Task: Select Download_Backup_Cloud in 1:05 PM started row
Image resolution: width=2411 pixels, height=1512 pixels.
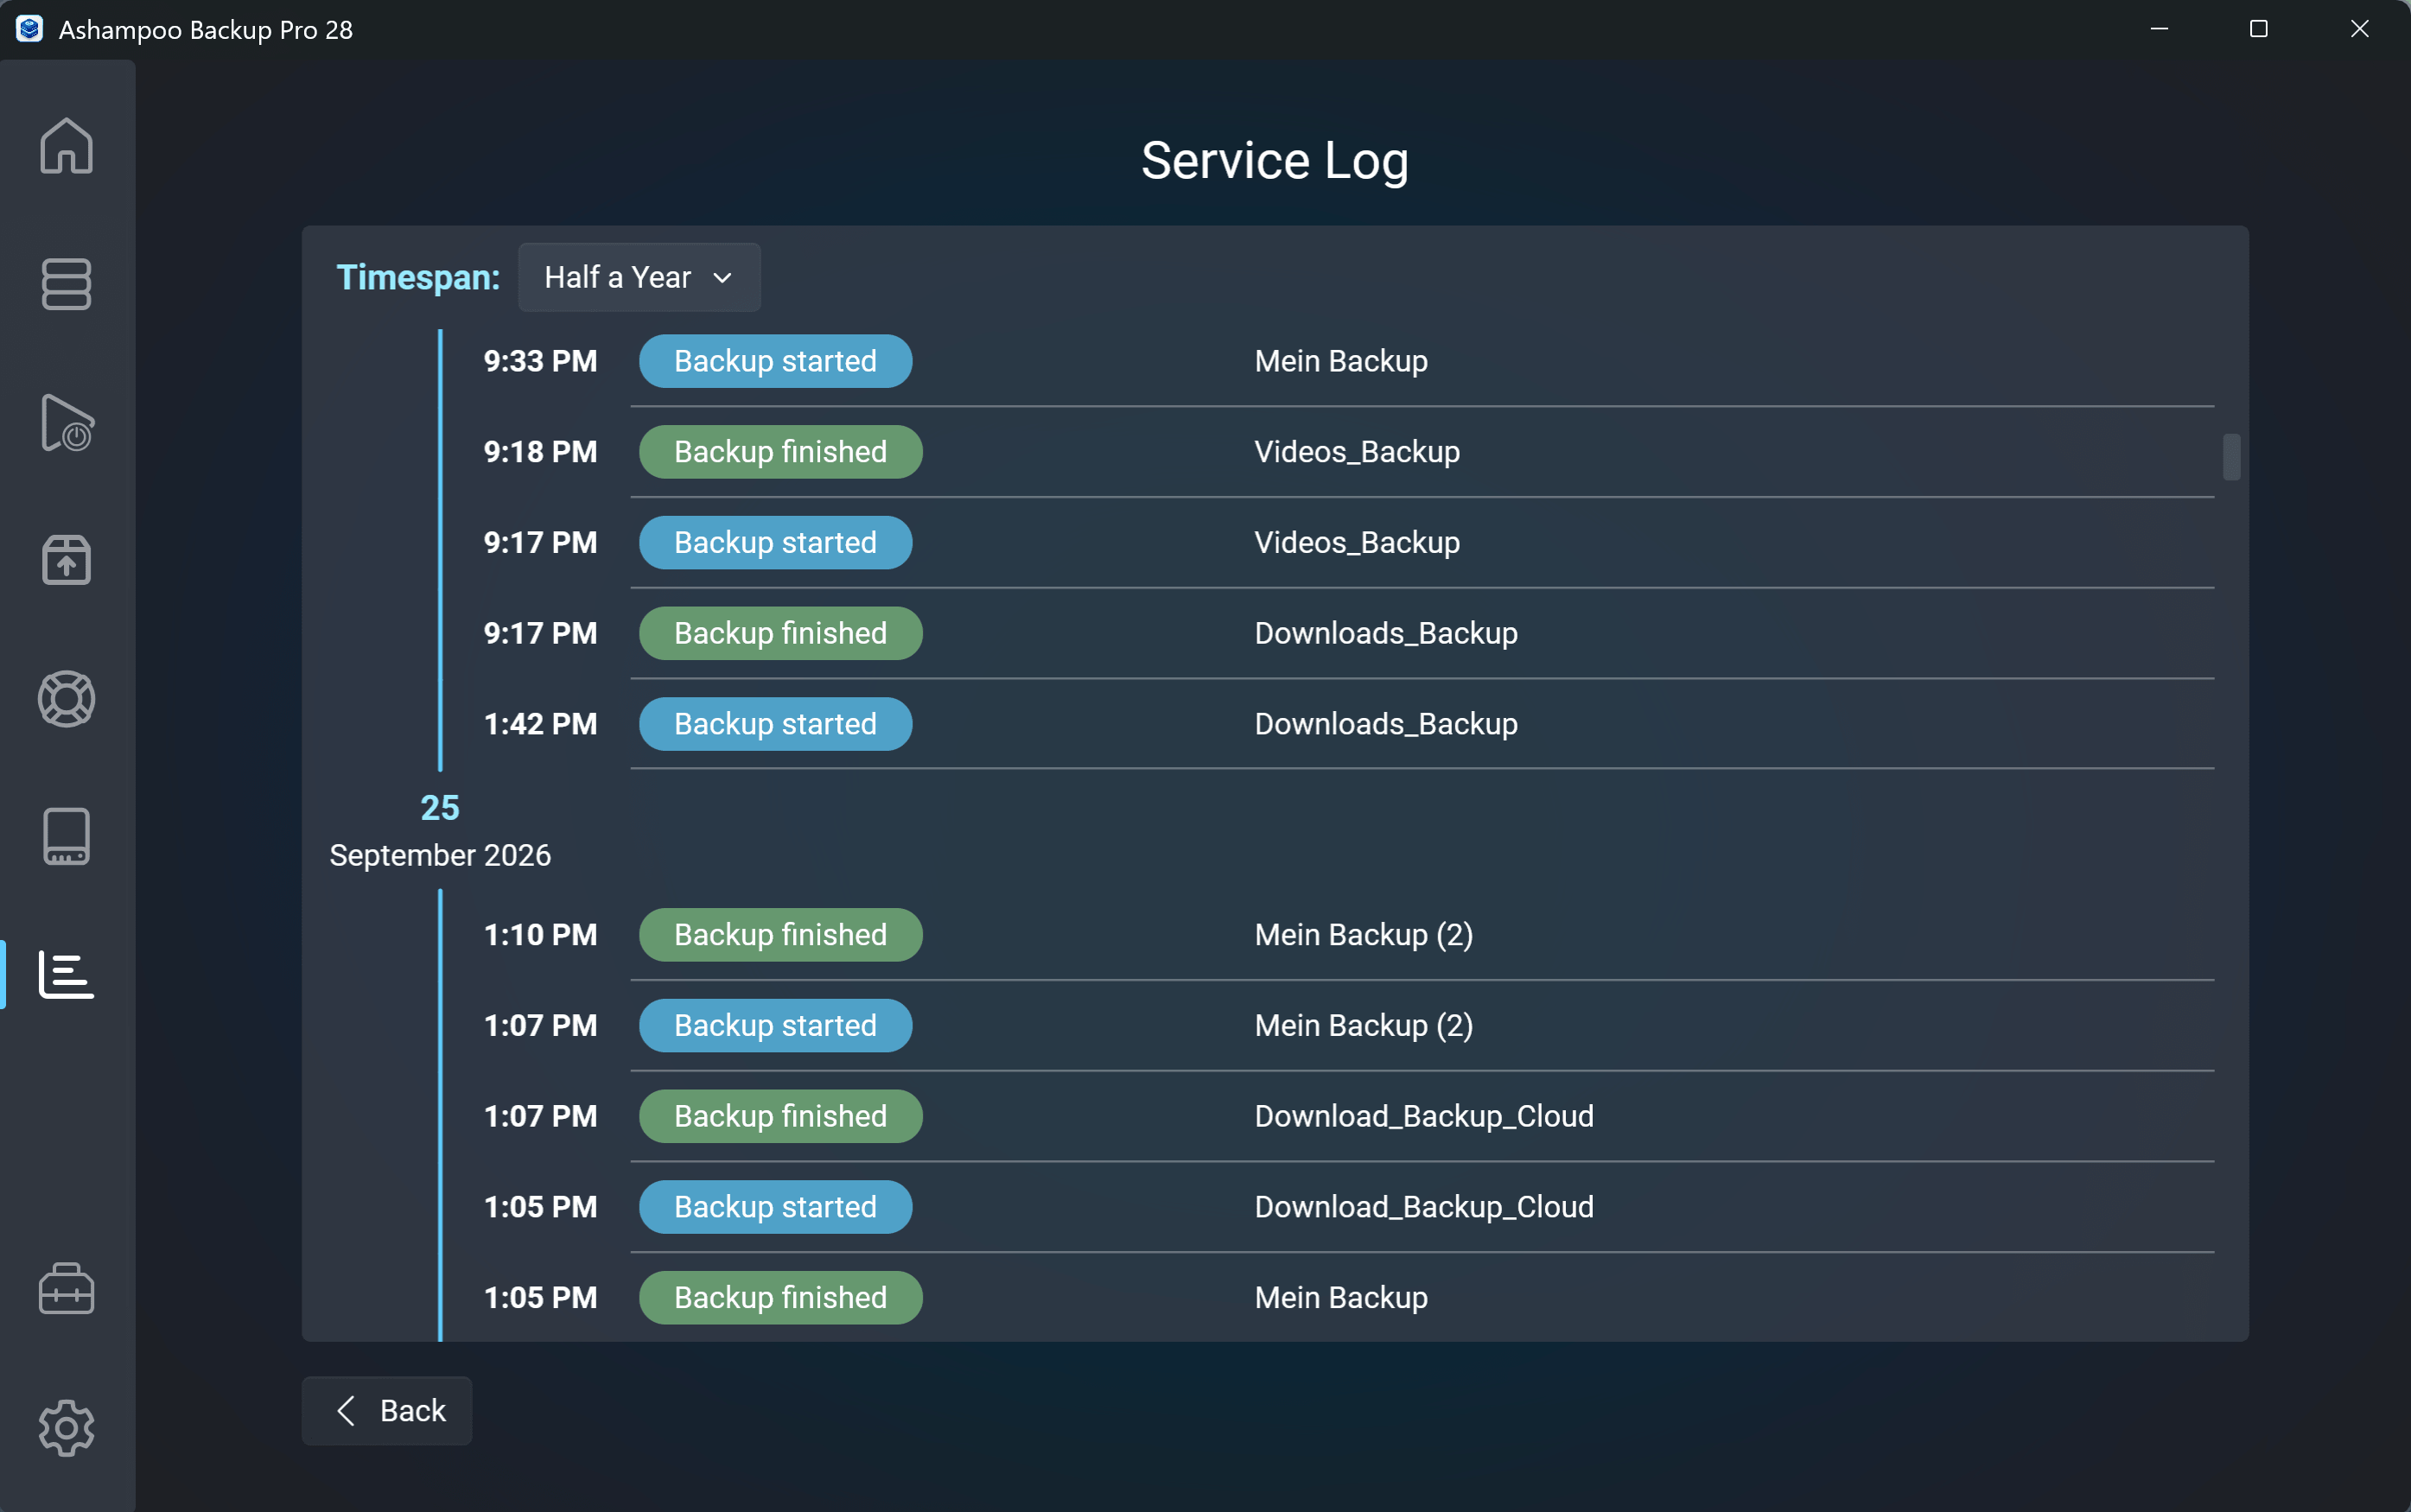Action: [x=1424, y=1207]
